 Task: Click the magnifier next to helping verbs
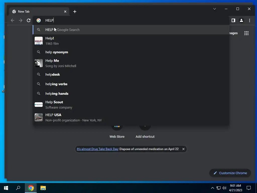[x=39, y=84]
